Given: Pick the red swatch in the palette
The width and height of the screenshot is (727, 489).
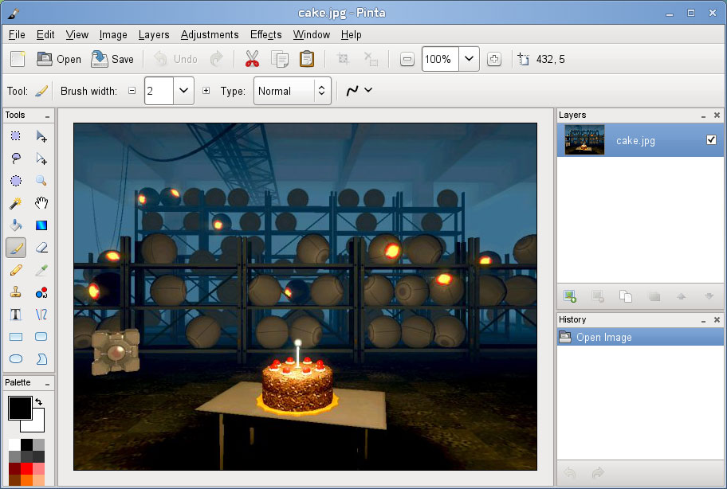Looking at the screenshot, I should point(27,468).
